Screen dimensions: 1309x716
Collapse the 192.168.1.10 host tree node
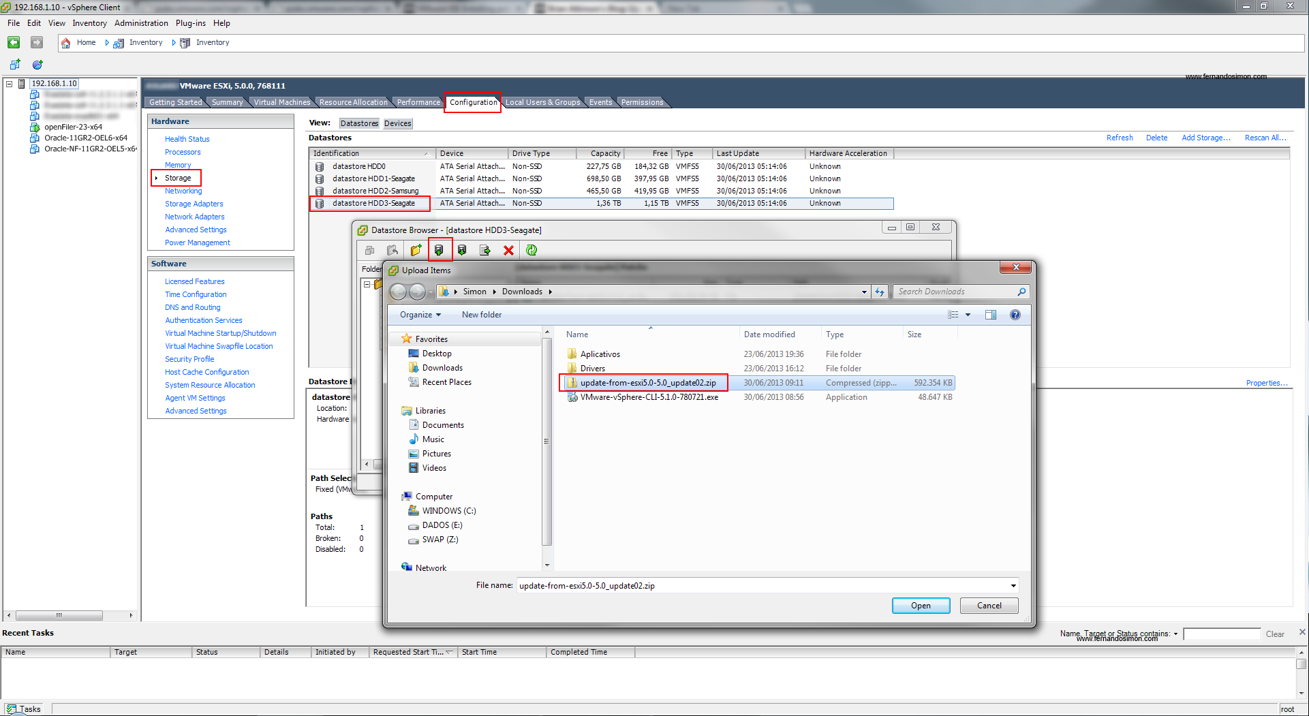pyautogui.click(x=10, y=84)
